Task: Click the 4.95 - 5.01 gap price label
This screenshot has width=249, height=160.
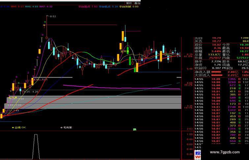Action: (x=41, y=80)
